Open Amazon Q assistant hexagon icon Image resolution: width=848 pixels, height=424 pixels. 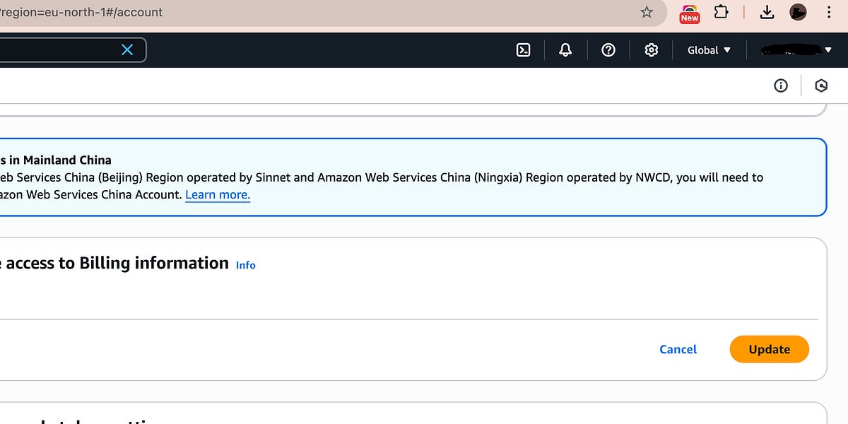[821, 86]
